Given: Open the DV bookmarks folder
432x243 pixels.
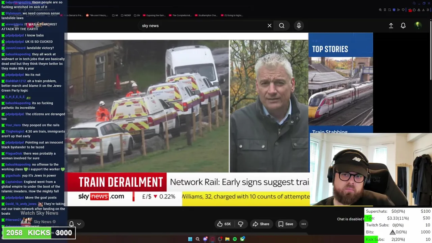Looking at the screenshot, I should coord(137,15).
